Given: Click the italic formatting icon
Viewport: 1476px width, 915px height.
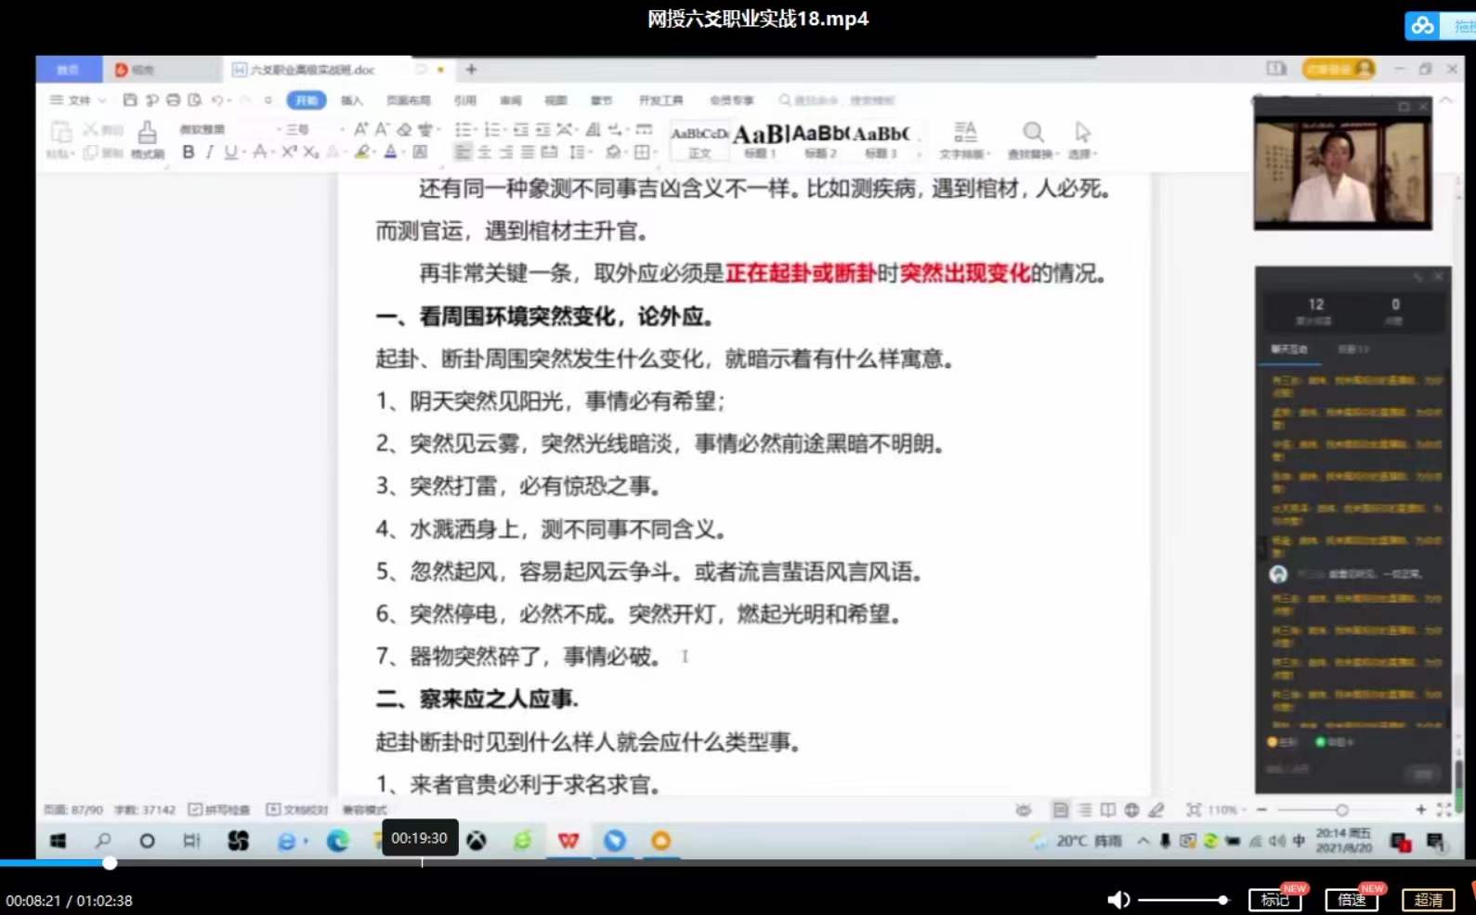Looking at the screenshot, I should click(x=210, y=152).
